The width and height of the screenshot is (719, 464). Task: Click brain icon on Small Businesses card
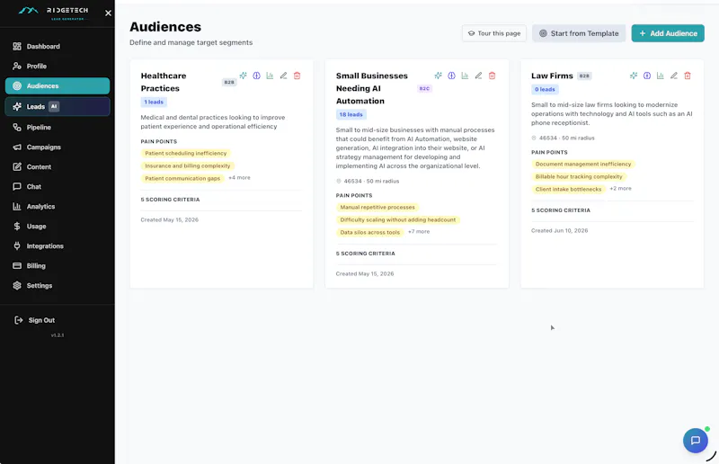click(x=452, y=76)
